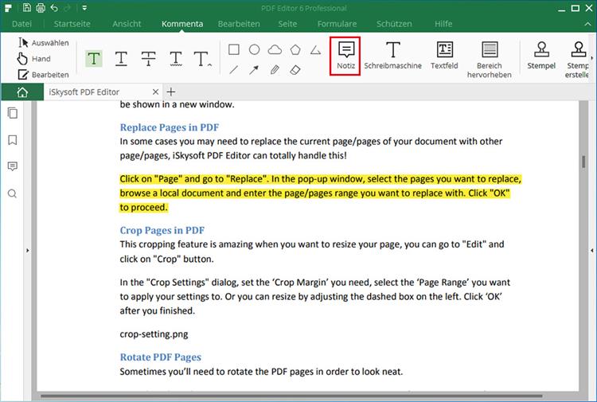Click the Bearbeiten tool in the left ribbon group
The width and height of the screenshot is (597, 402).
pyautogui.click(x=44, y=75)
